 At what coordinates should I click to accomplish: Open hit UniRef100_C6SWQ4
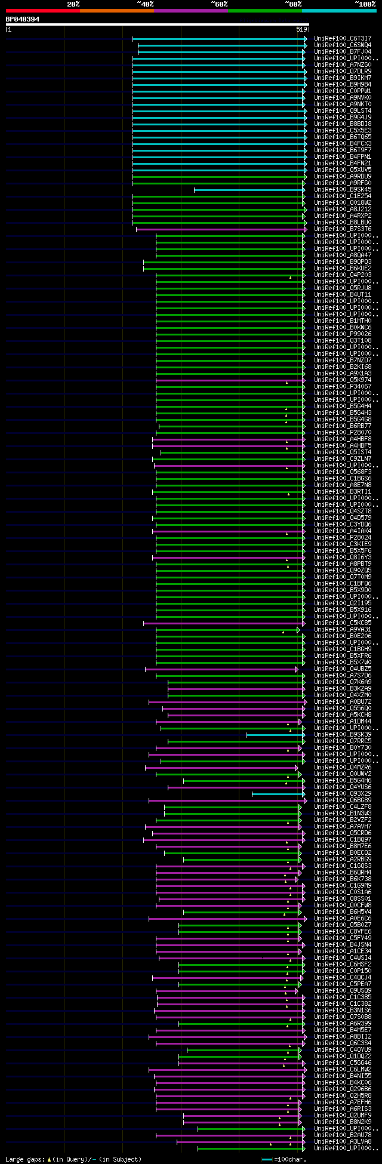(x=343, y=45)
